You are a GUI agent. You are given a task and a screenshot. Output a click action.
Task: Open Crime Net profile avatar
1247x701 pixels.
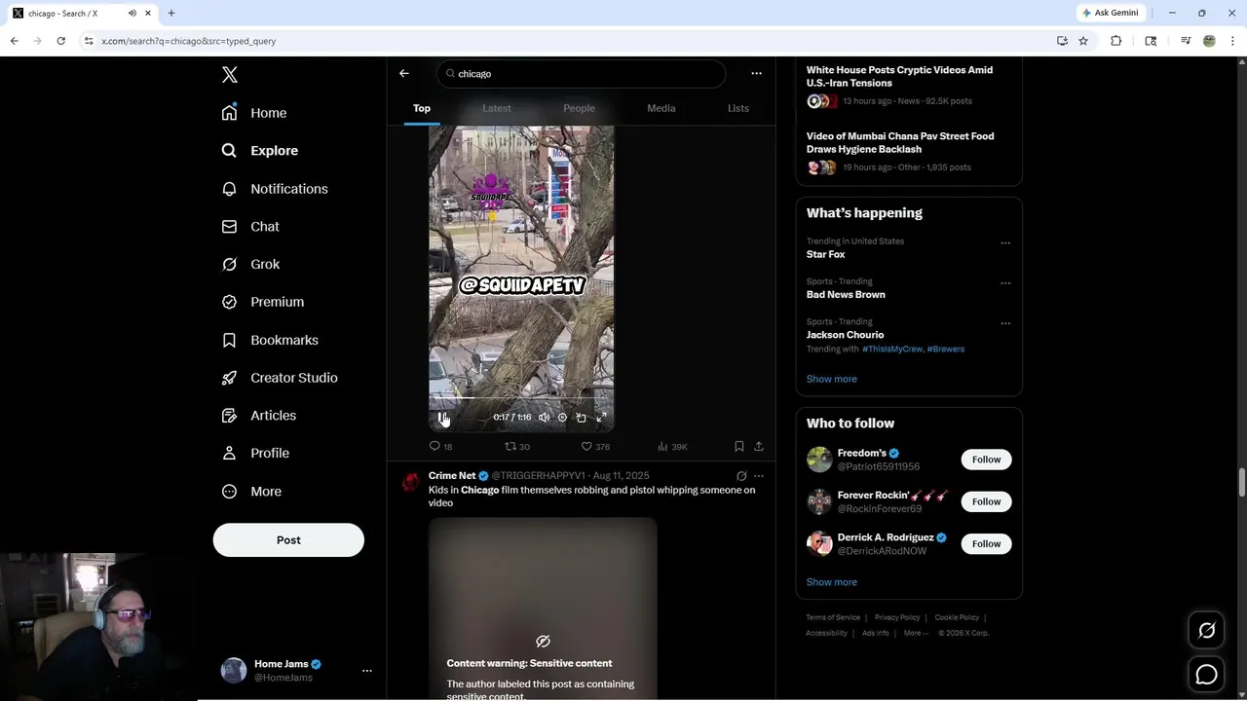pos(411,483)
